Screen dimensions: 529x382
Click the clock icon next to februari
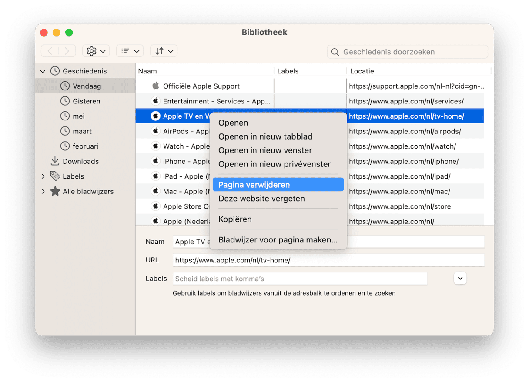(x=65, y=146)
